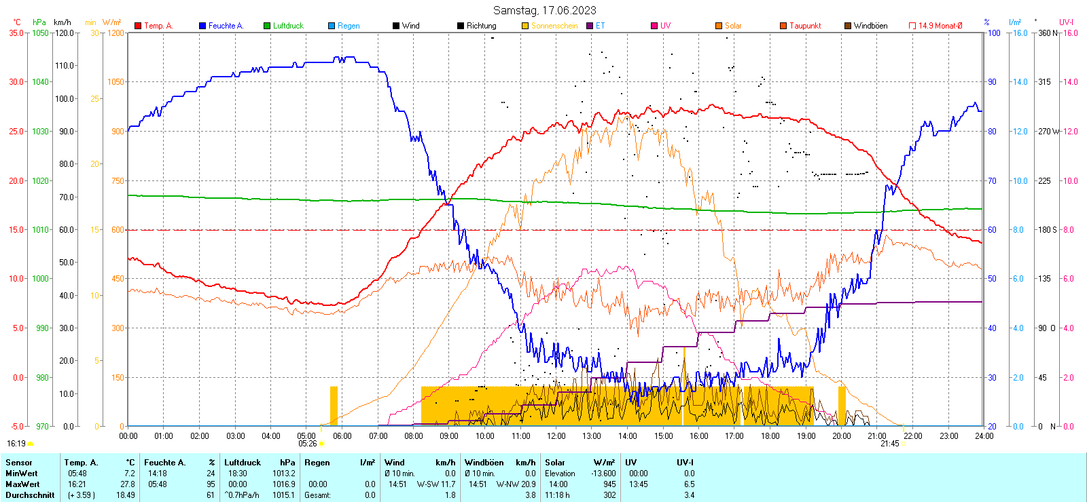Click the yellow Sonnenschein legend square

(x=525, y=26)
